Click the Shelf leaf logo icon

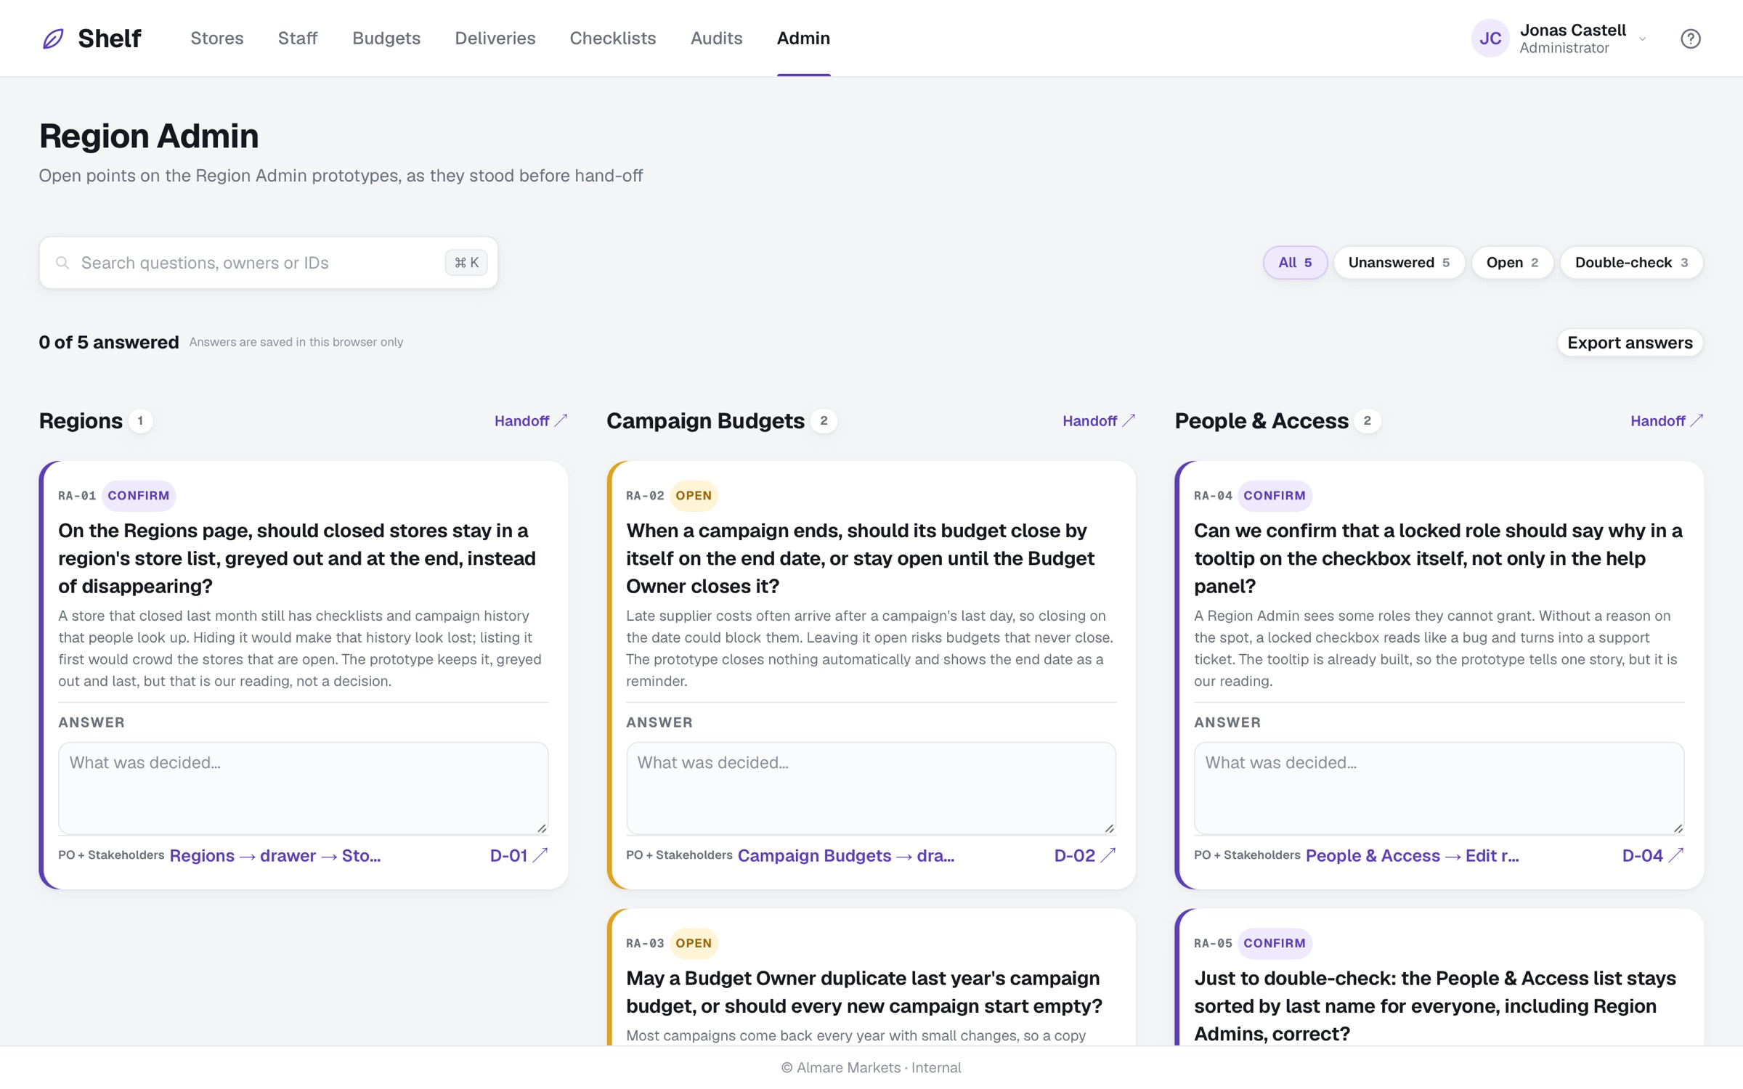pos(53,38)
